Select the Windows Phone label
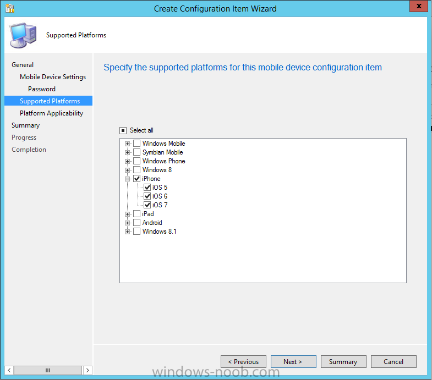 [163, 161]
